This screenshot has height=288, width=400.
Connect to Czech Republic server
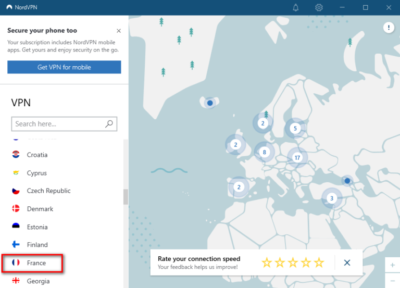pyautogui.click(x=48, y=191)
